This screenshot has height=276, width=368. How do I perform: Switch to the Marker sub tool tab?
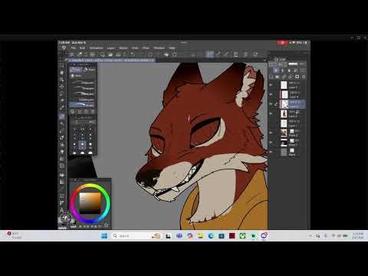tap(90, 70)
